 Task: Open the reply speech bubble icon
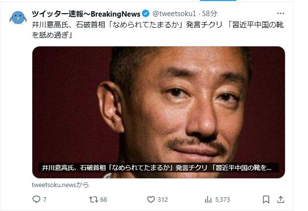pyautogui.click(x=36, y=199)
